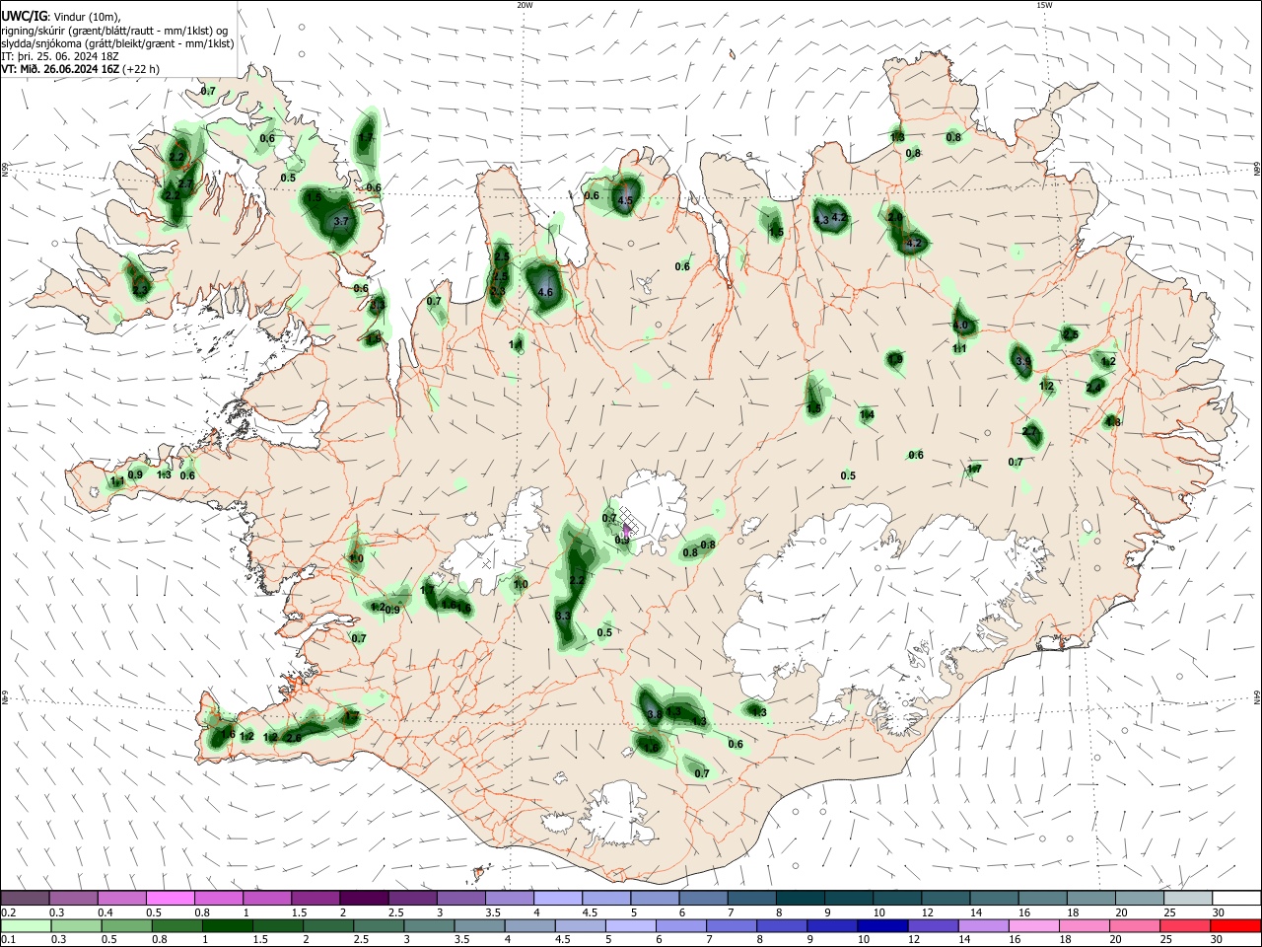Click the palest green 0.1–0.3 swatch, lower legend
The height and width of the screenshot is (947, 1262).
[x=26, y=926]
